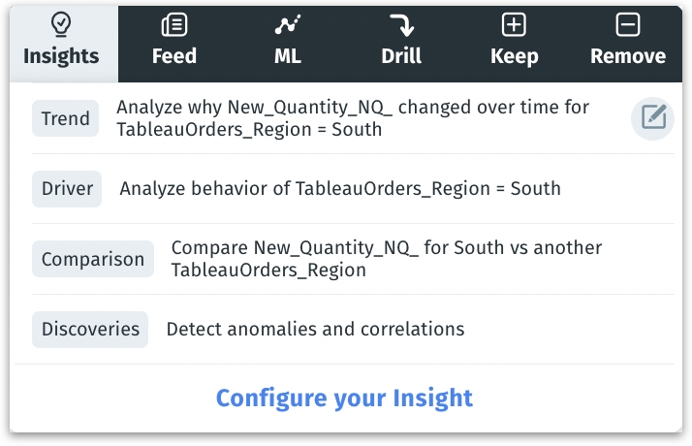Switch to the Feed tab
Screen dimensions: 692x446
pos(174,55)
